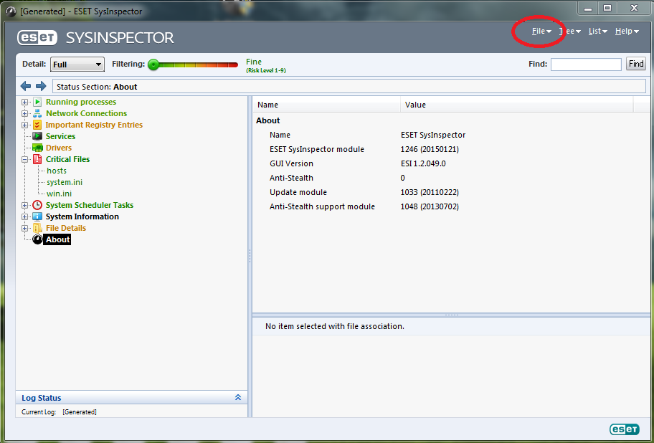Image resolution: width=654 pixels, height=443 pixels.
Task: Expand the System Information node
Action: point(24,216)
